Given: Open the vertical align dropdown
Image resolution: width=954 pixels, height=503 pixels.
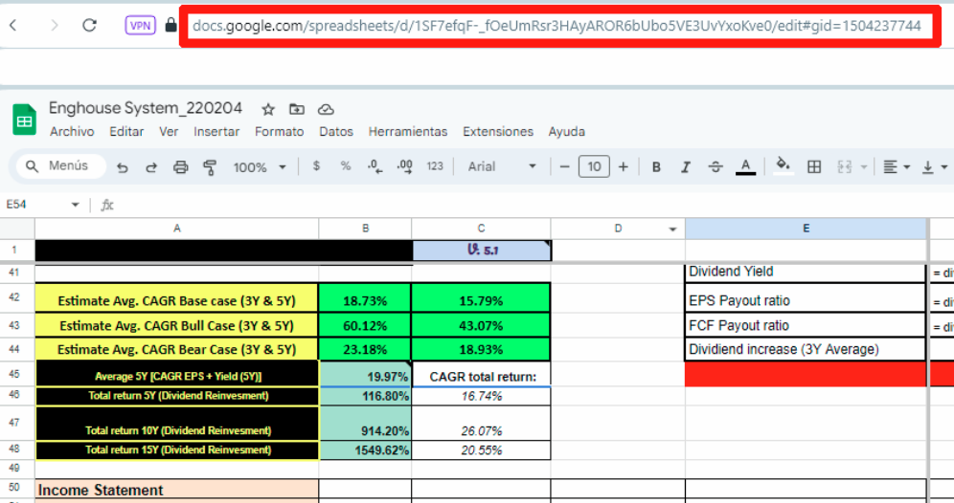Looking at the screenshot, I should click(x=935, y=167).
